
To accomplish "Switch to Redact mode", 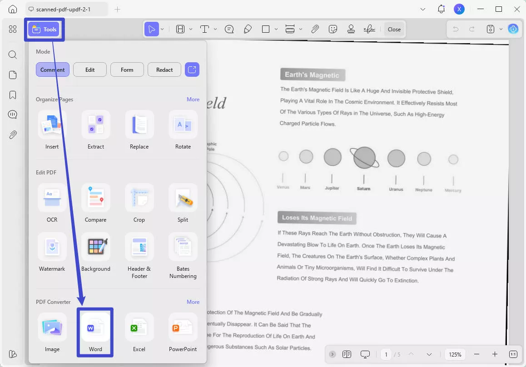I will click(x=164, y=69).
